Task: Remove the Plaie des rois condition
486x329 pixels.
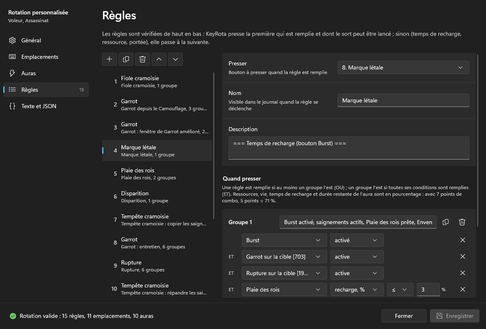Action: pos(463,290)
